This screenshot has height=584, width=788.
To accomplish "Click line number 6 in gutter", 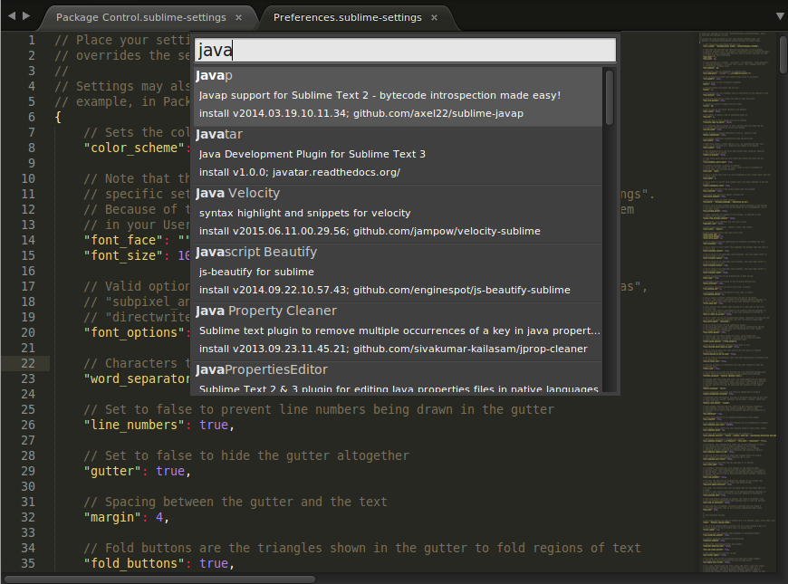I will tap(32, 117).
